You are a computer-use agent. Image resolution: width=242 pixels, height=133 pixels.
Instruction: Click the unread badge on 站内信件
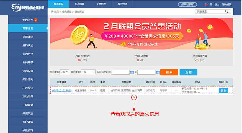(36, 20)
